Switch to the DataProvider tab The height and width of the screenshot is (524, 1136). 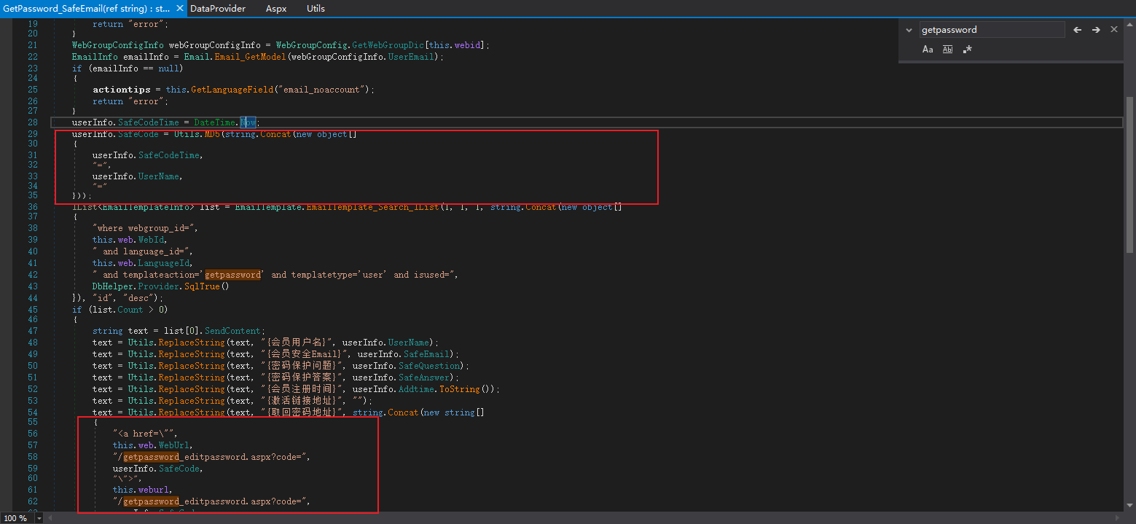click(x=217, y=9)
